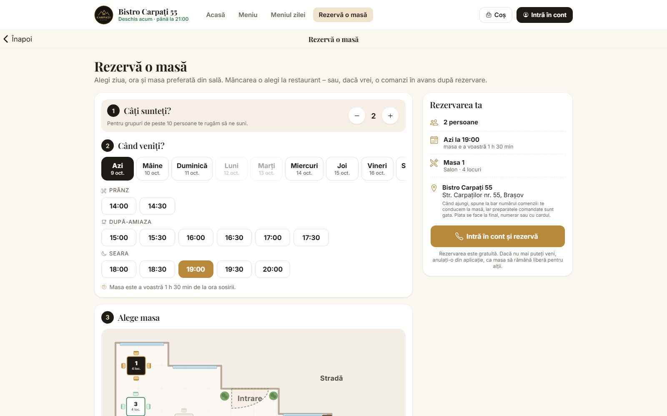Viewport: 667px width, 416px height.
Task: Pick the 19:30 evening slot
Action: [x=234, y=269]
